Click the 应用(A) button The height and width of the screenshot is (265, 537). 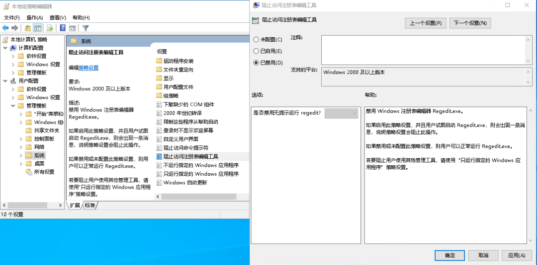click(517, 256)
